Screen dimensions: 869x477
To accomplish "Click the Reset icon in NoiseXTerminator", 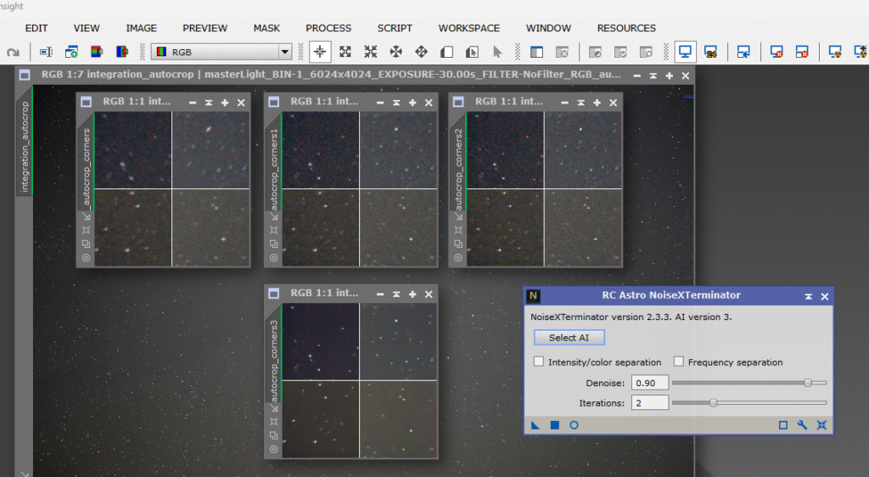I will (x=821, y=425).
